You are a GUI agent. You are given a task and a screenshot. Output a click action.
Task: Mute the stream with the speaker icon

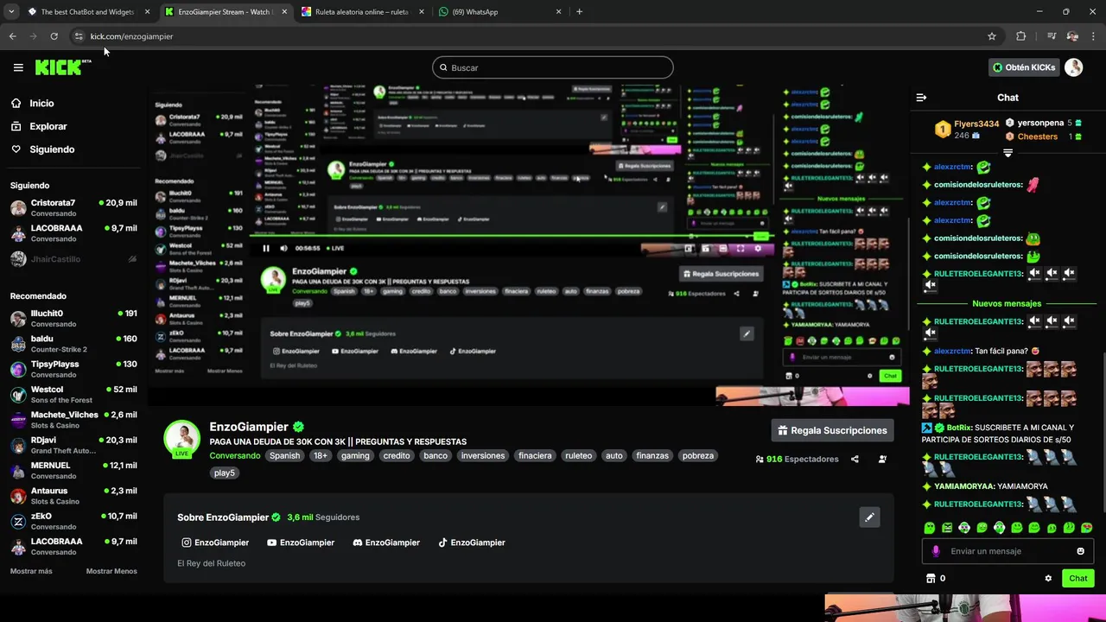(283, 249)
